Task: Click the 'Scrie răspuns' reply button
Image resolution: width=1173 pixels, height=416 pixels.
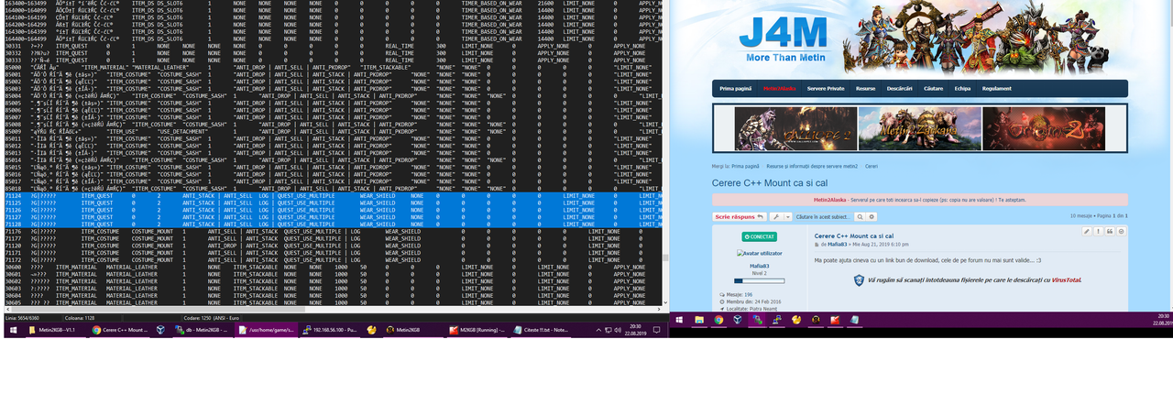Action: (740, 217)
